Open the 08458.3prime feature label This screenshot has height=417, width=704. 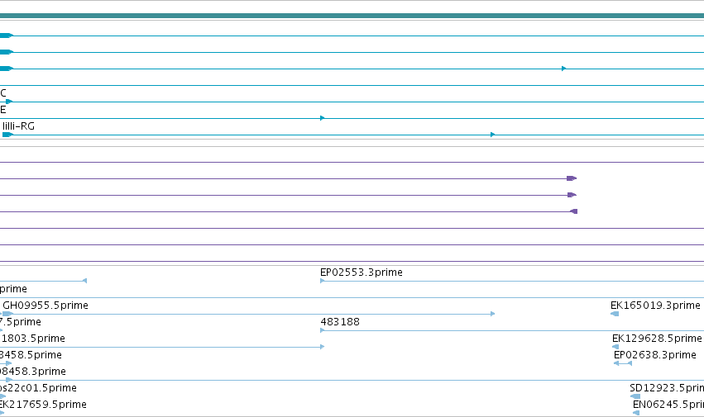click(33, 372)
